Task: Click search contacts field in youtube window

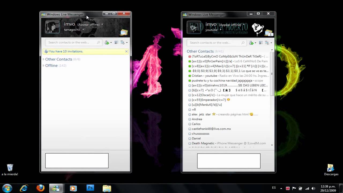Action: [217, 43]
